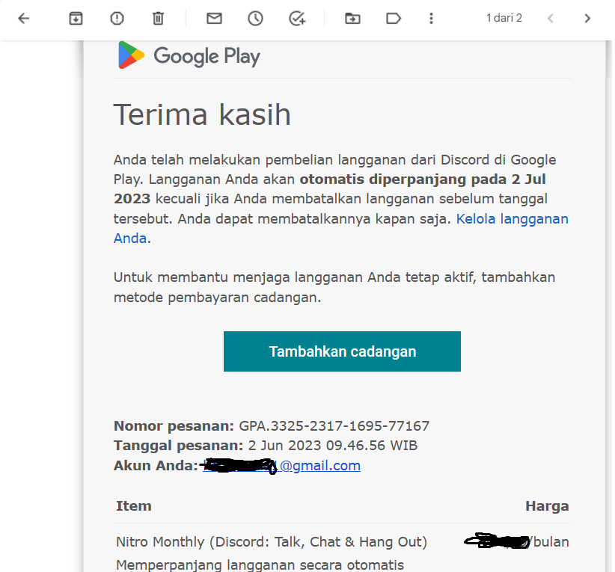Screen dimensions: 615x572
Task: Click order date '2 Jun 2023 09.46.56 WIB'
Action: click(x=333, y=446)
